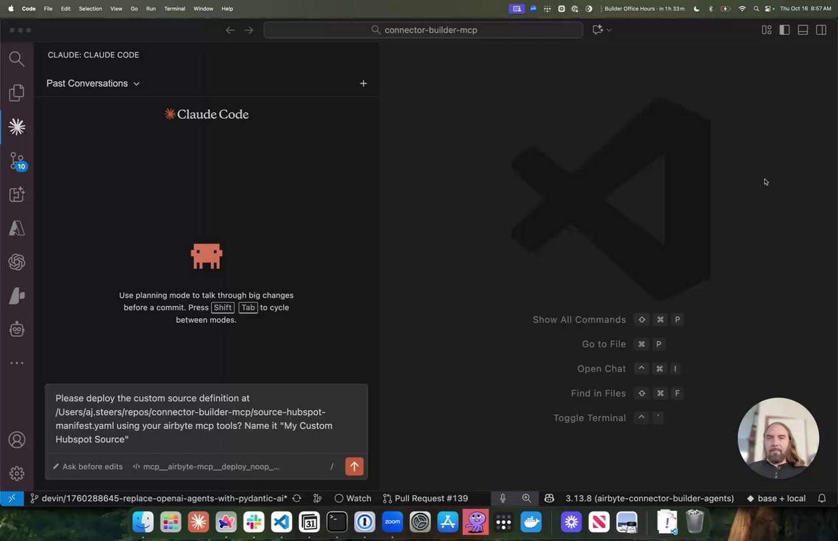Toggle macOS Focus moon icon

[696, 9]
